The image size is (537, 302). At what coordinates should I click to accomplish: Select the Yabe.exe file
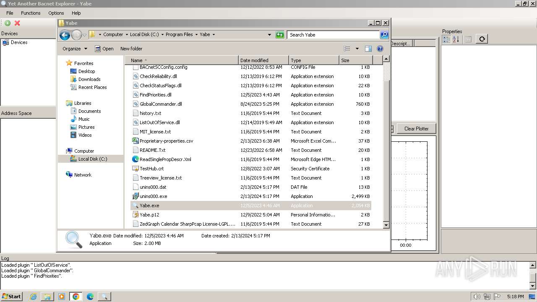(251, 206)
